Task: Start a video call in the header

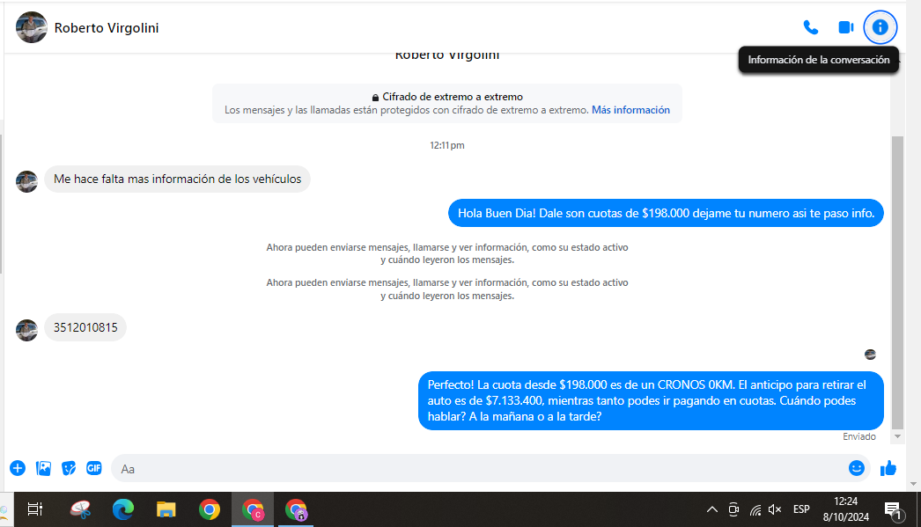Action: [846, 27]
